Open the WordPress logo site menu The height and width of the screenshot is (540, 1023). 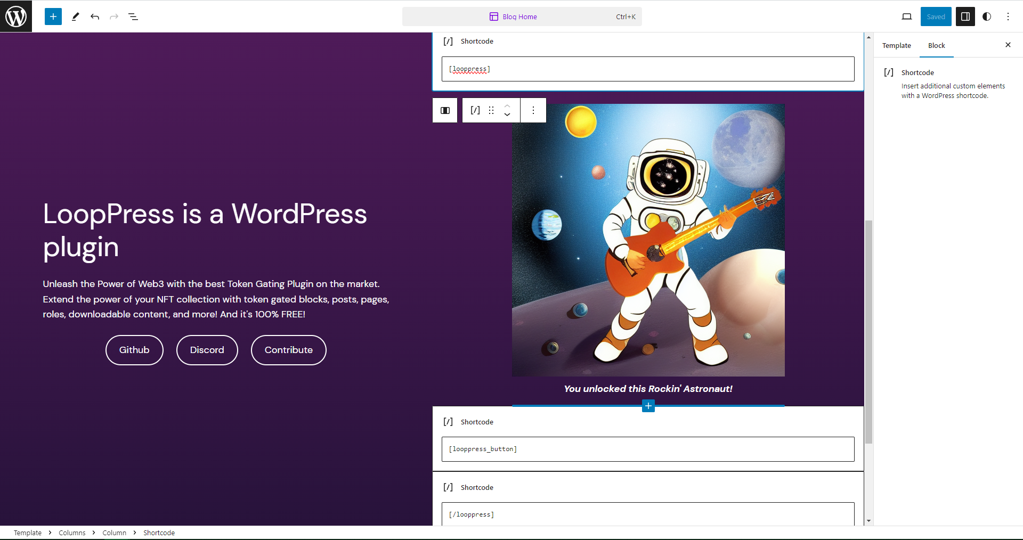click(x=16, y=17)
